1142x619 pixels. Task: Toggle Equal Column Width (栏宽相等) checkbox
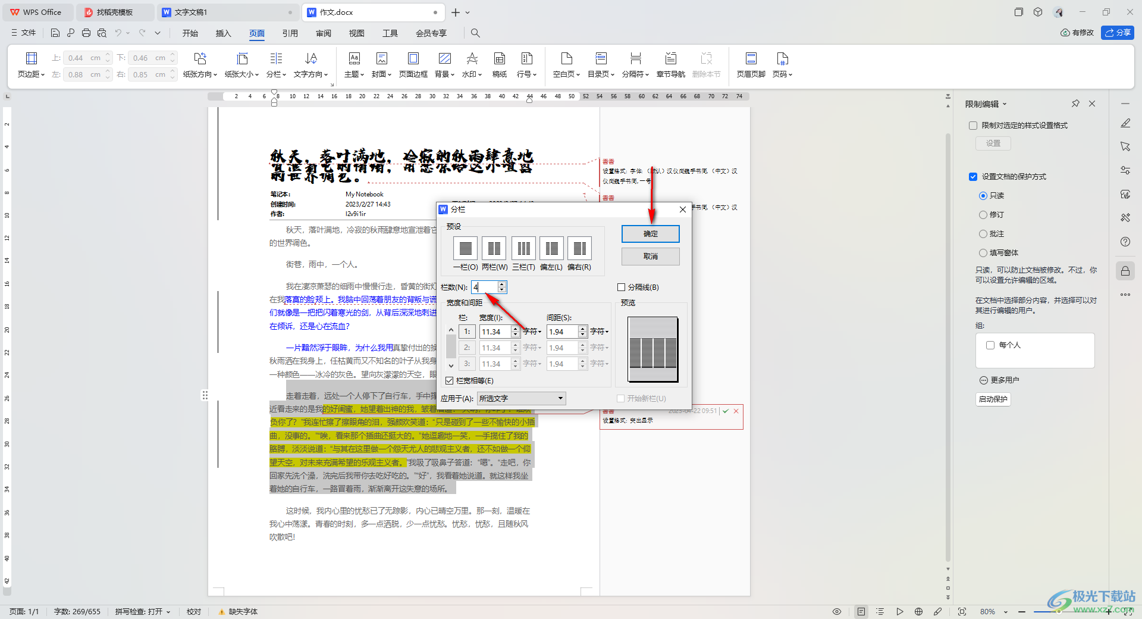point(450,381)
